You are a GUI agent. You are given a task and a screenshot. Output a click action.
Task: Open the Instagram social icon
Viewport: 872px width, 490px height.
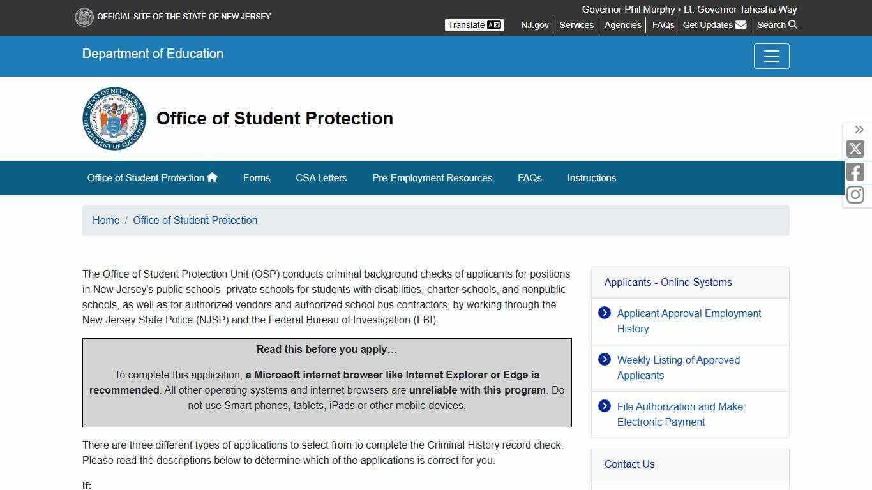(x=855, y=195)
